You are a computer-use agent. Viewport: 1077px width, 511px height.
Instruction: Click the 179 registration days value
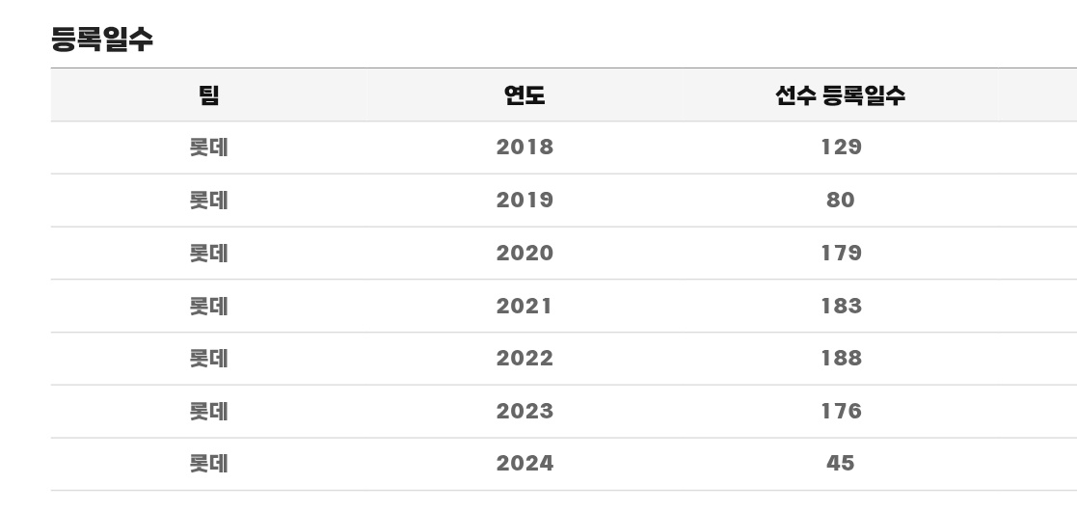point(840,254)
